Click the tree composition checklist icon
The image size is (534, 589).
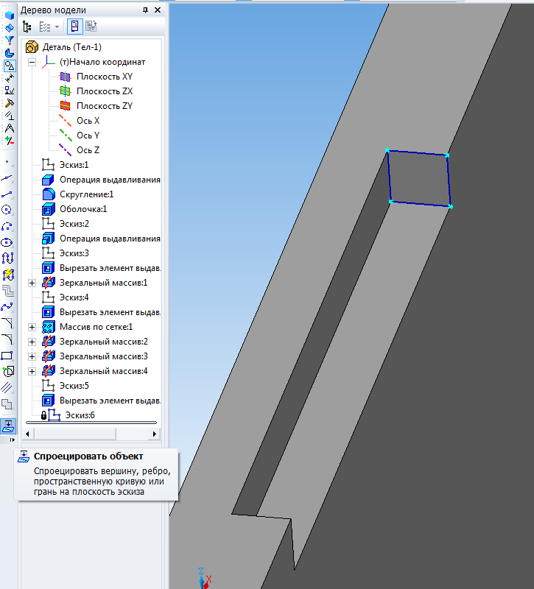pyautogui.click(x=45, y=27)
